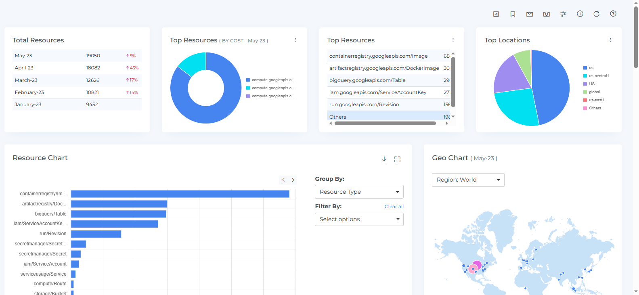
Task: Click the share icon in top toolbar
Action: click(x=496, y=14)
